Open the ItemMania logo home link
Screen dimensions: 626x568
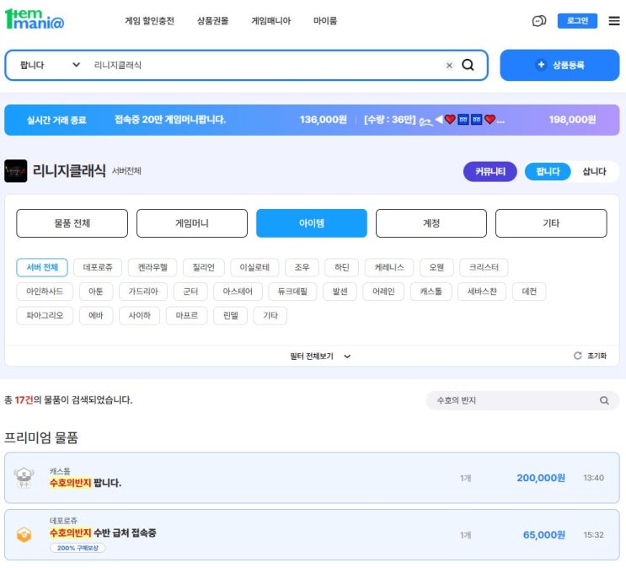point(35,19)
